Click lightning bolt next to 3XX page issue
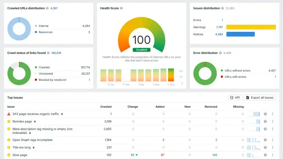283x159 pixels. click(62, 114)
